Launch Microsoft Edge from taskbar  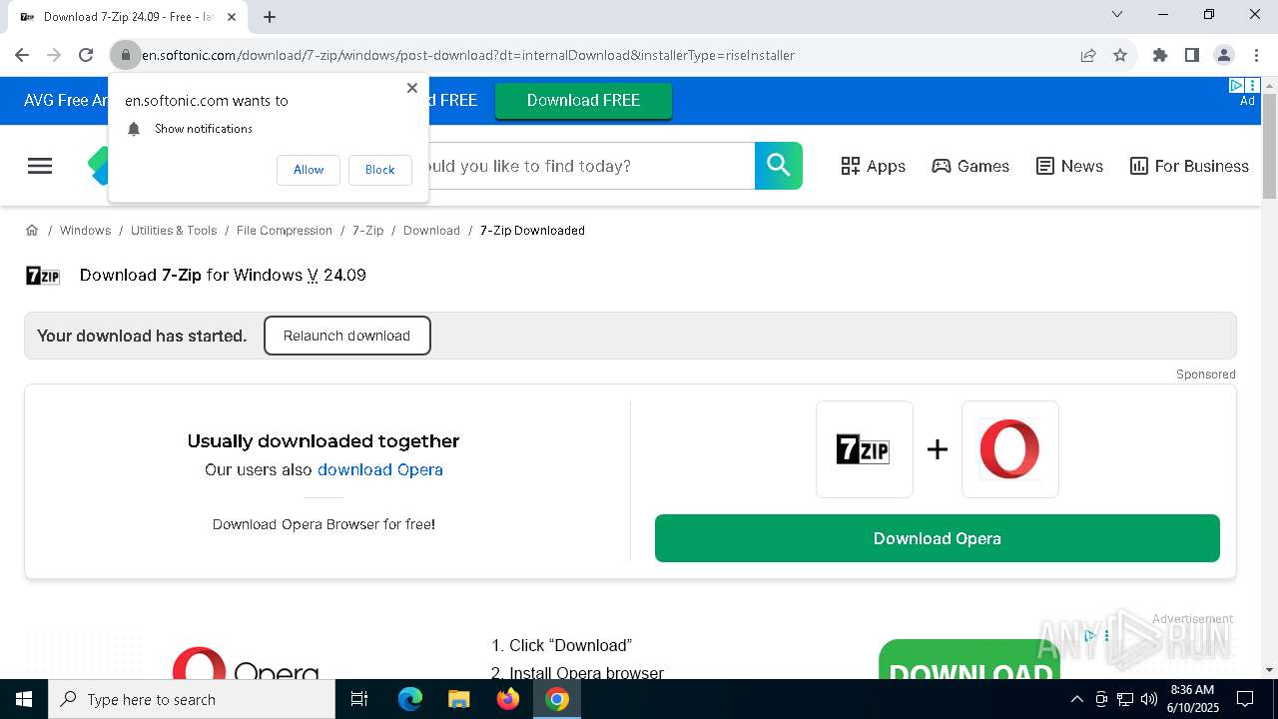[x=410, y=699]
